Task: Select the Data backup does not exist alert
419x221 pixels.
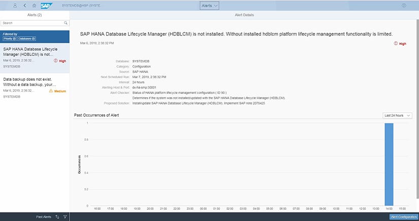Action: point(35,88)
